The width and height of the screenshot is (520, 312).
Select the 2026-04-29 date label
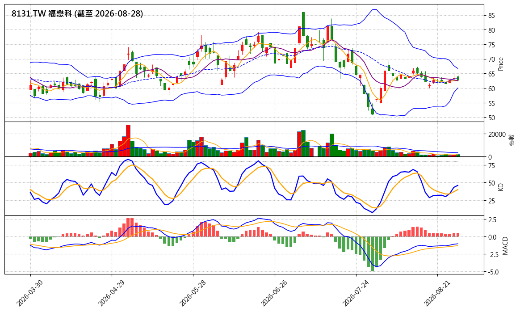click(110, 292)
